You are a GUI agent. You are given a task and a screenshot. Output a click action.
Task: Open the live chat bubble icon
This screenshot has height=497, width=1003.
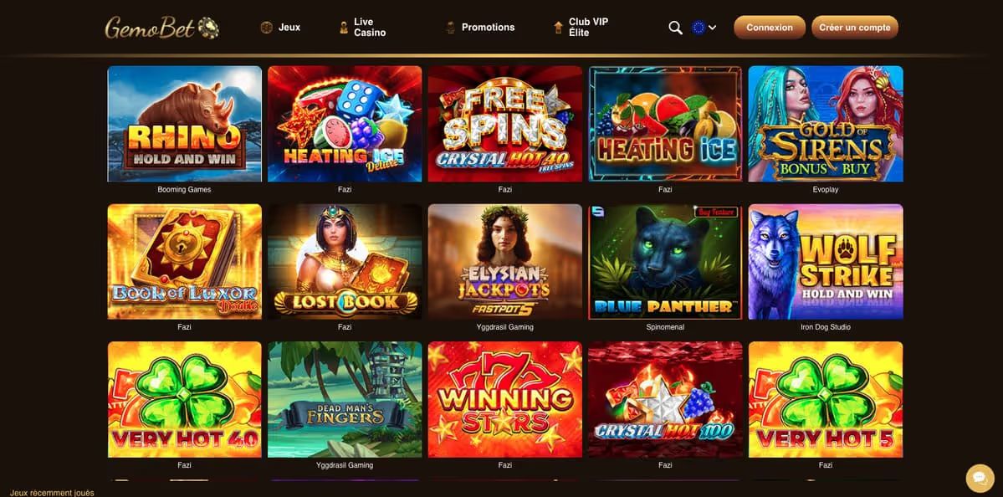(980, 477)
